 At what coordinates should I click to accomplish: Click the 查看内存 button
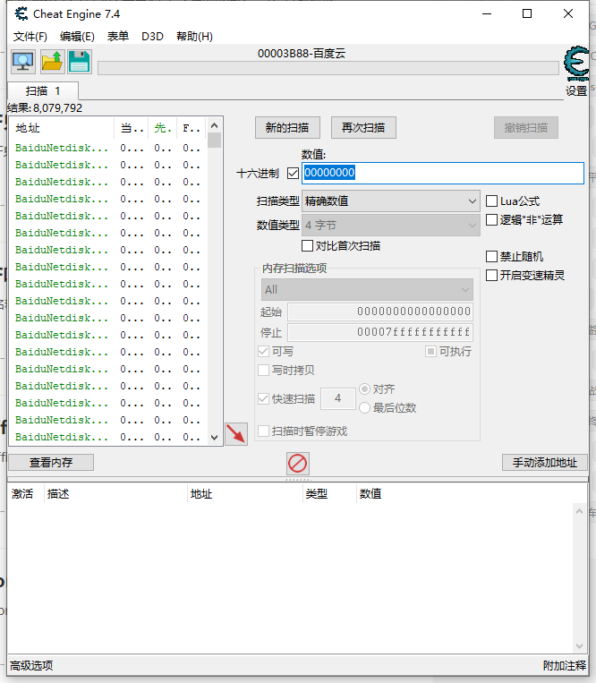coord(51,463)
